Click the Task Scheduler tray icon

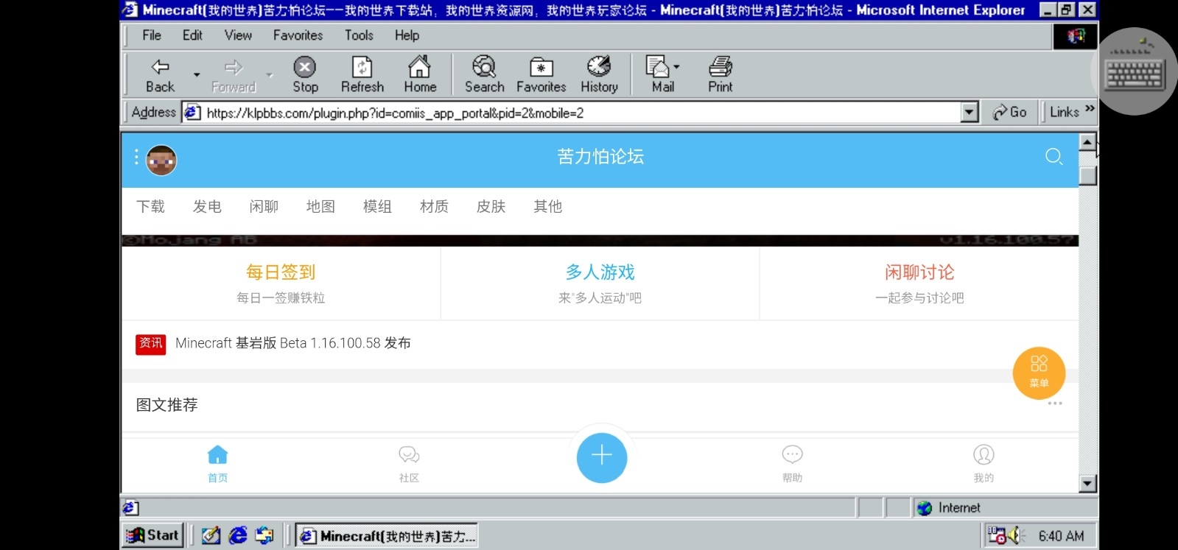tap(997, 535)
